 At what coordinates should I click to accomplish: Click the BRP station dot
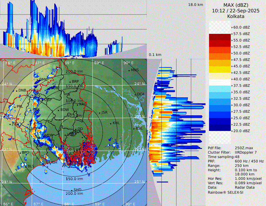[x=70, y=82]
